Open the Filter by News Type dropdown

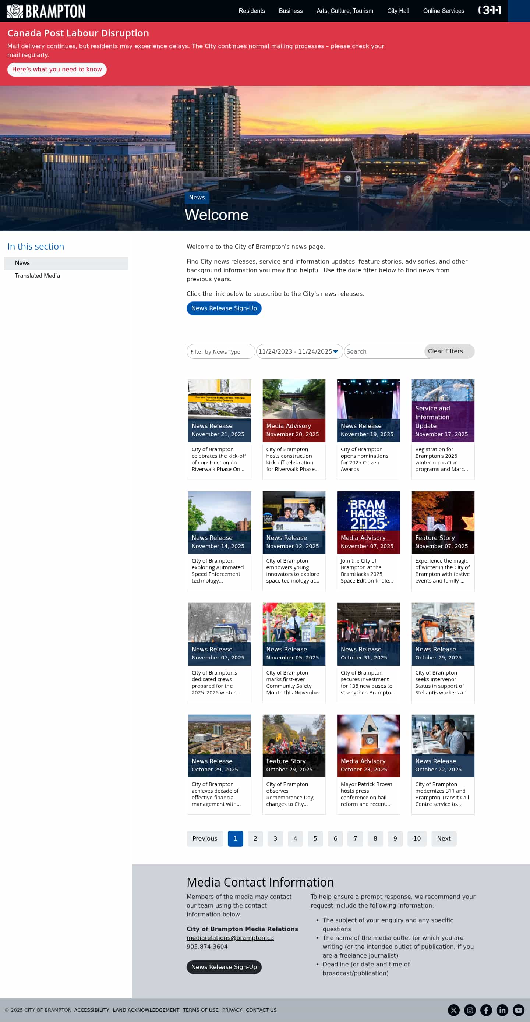coord(220,351)
